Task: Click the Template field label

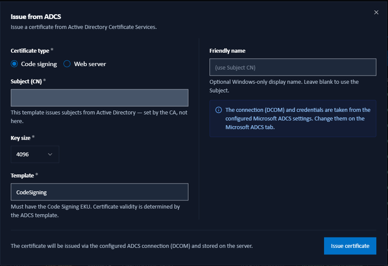Action: 22,175
